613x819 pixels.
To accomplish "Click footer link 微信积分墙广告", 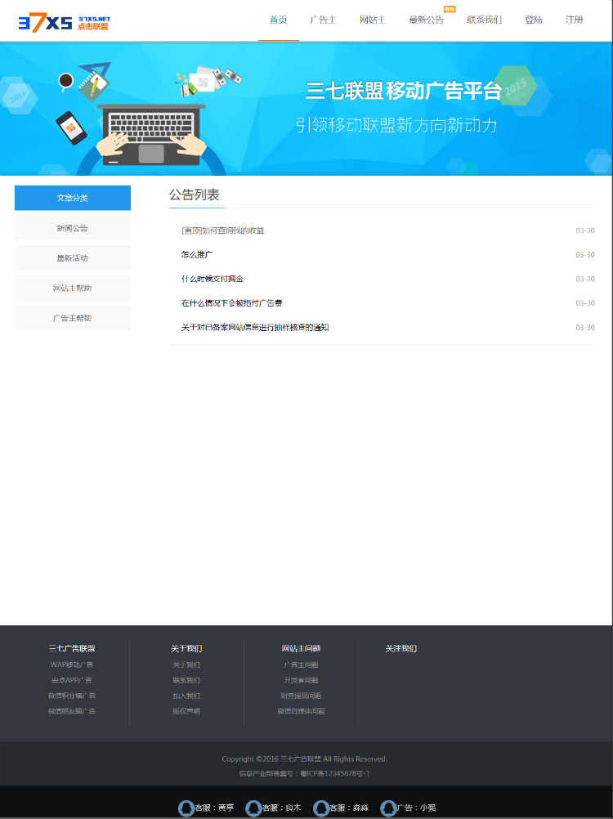I will [x=72, y=696].
